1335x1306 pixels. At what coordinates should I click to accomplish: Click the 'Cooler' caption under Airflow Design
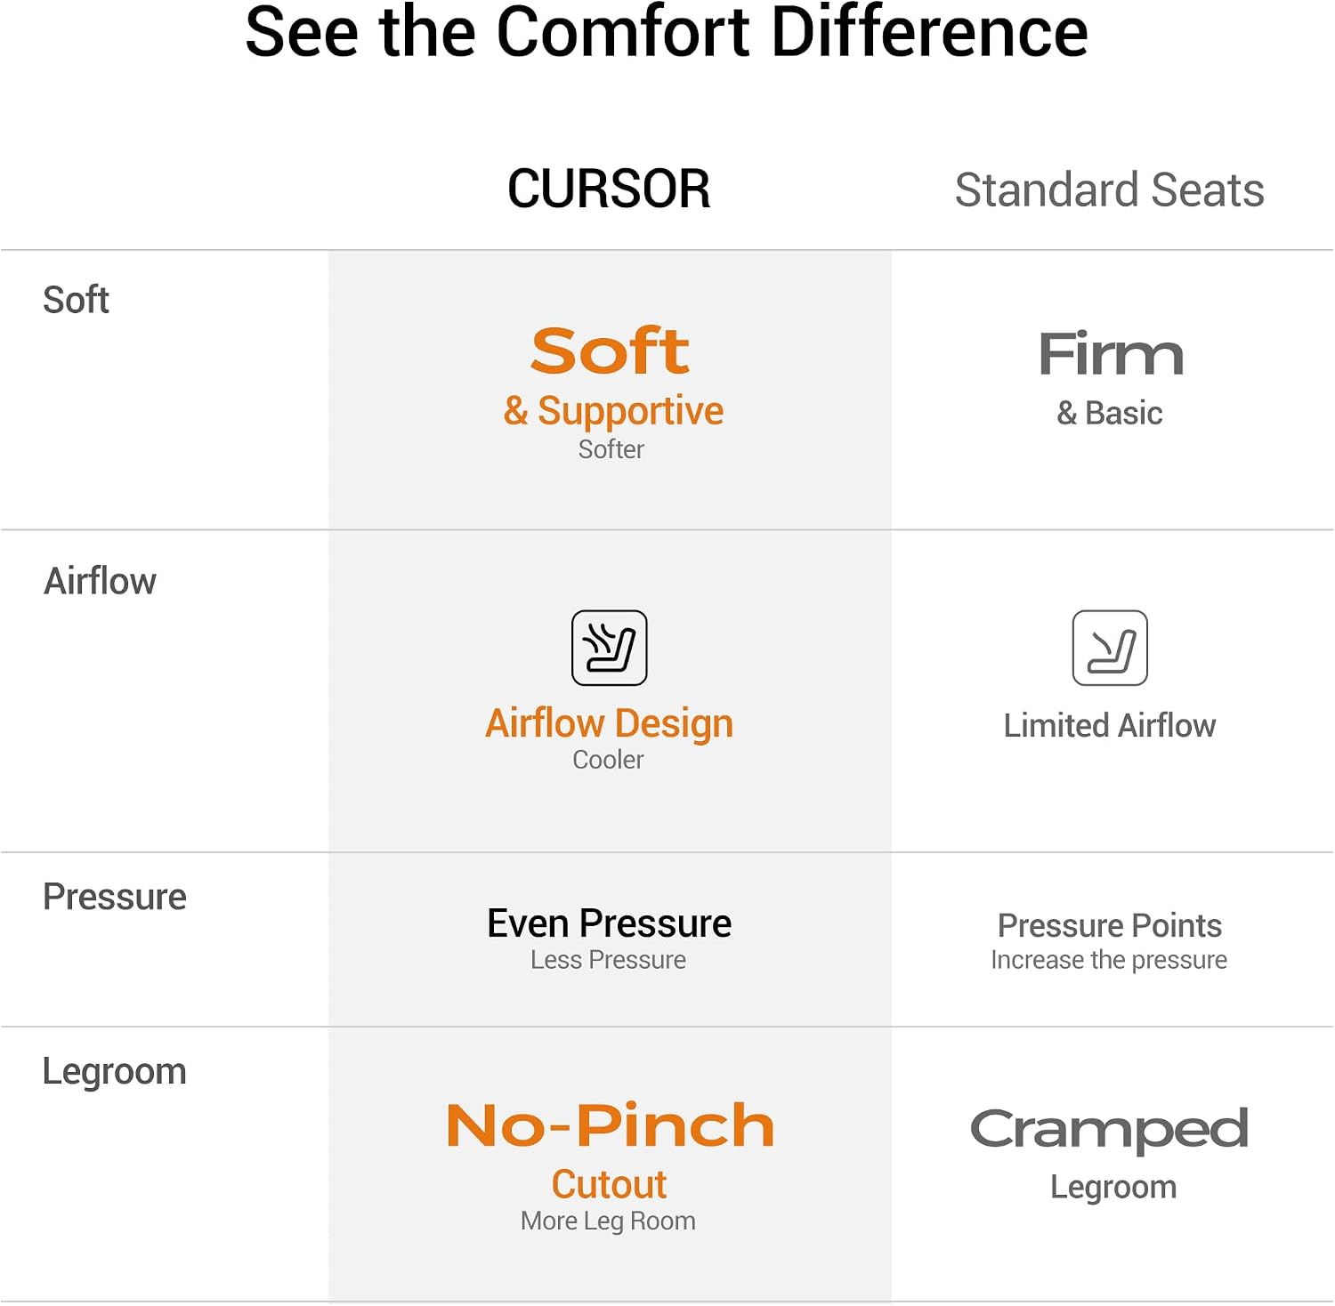coord(608,760)
